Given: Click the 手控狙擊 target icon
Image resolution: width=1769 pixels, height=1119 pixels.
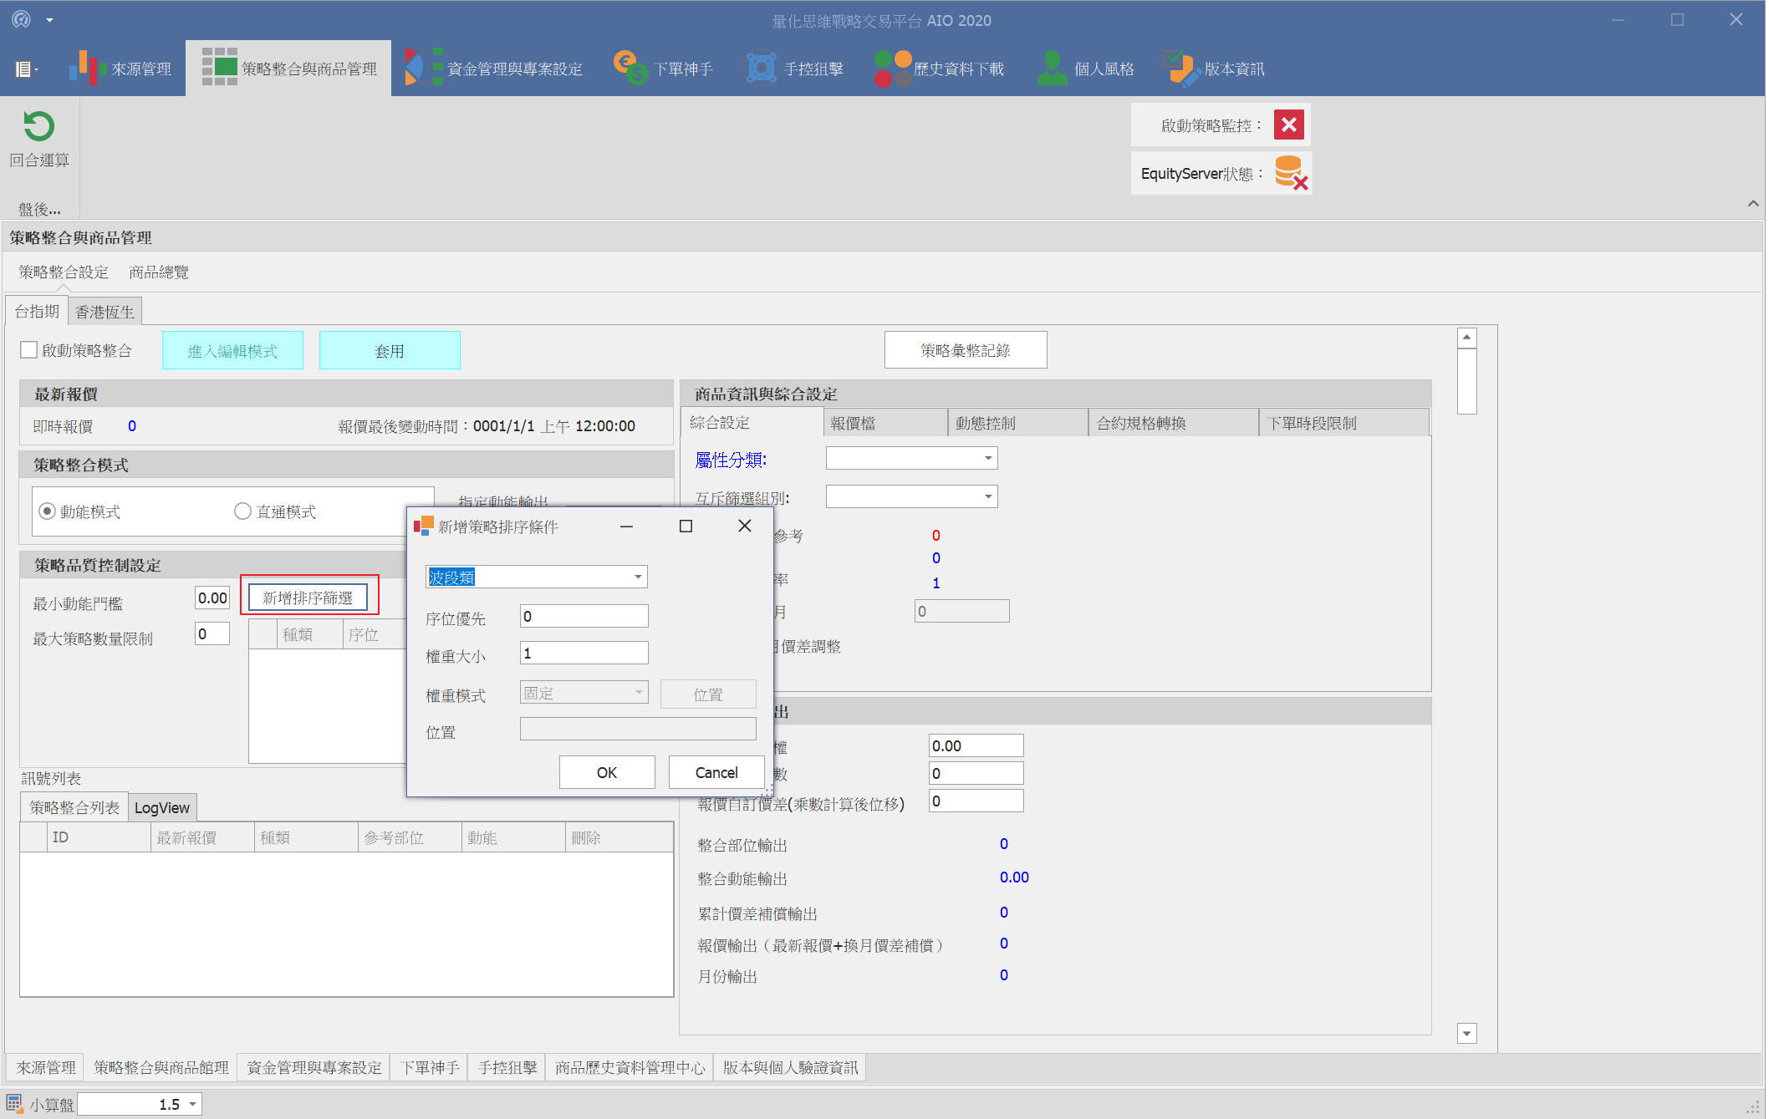Looking at the screenshot, I should [761, 68].
